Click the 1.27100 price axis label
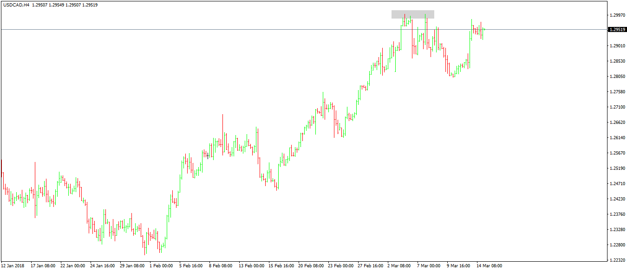The image size is (627, 271). [617, 107]
